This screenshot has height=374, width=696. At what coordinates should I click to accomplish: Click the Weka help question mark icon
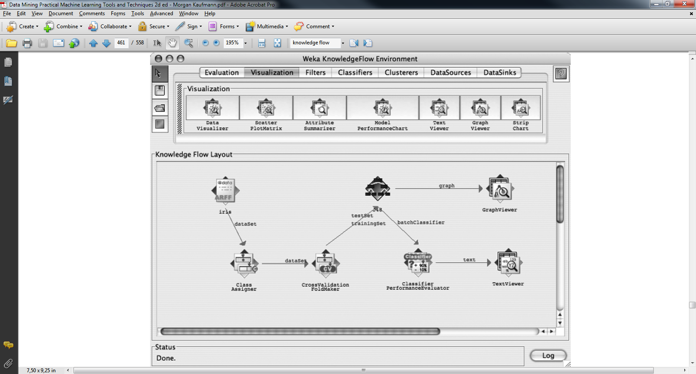[x=561, y=73]
